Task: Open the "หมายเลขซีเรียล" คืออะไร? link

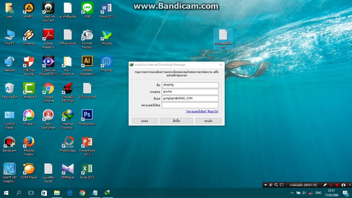Action: [202, 111]
